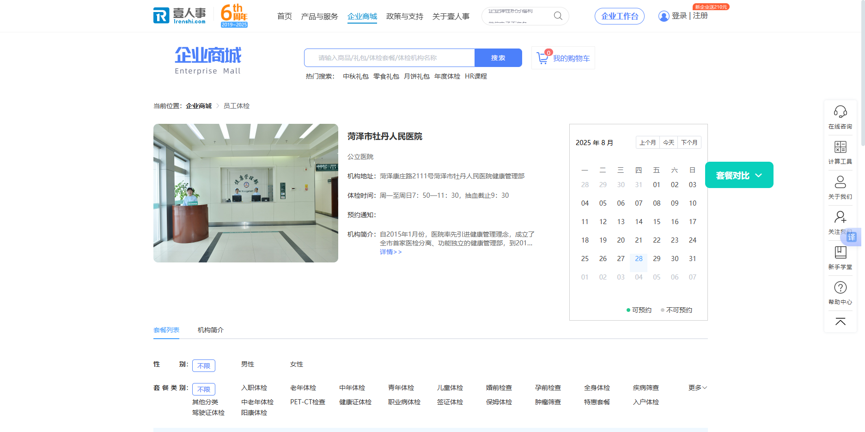Filter by 入职体检 category

[254, 388]
